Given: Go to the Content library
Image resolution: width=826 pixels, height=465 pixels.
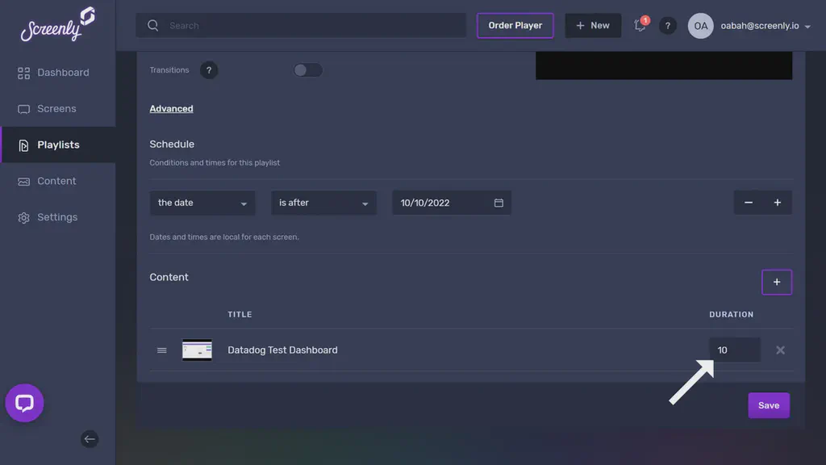Looking at the screenshot, I should pyautogui.click(x=56, y=181).
